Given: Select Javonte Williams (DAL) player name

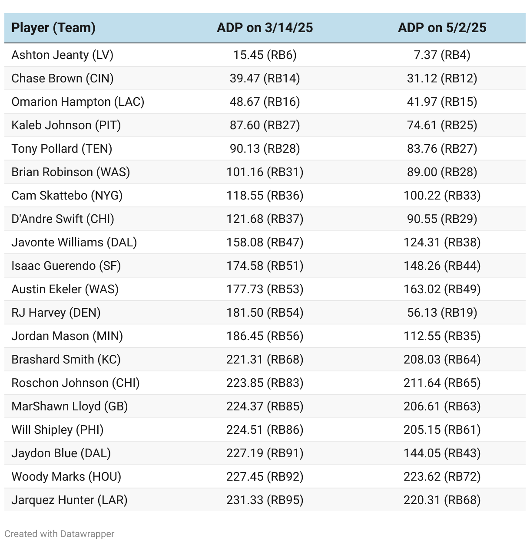Looking at the screenshot, I should point(74,243).
